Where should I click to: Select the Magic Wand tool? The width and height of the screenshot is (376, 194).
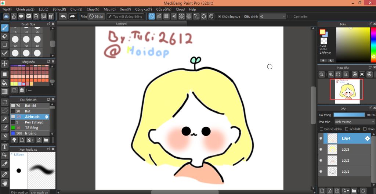(4, 119)
